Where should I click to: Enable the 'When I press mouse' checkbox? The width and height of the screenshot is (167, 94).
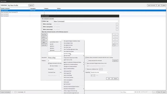(42, 30)
